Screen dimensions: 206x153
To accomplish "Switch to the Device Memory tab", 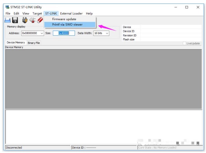I will [x=16, y=43].
